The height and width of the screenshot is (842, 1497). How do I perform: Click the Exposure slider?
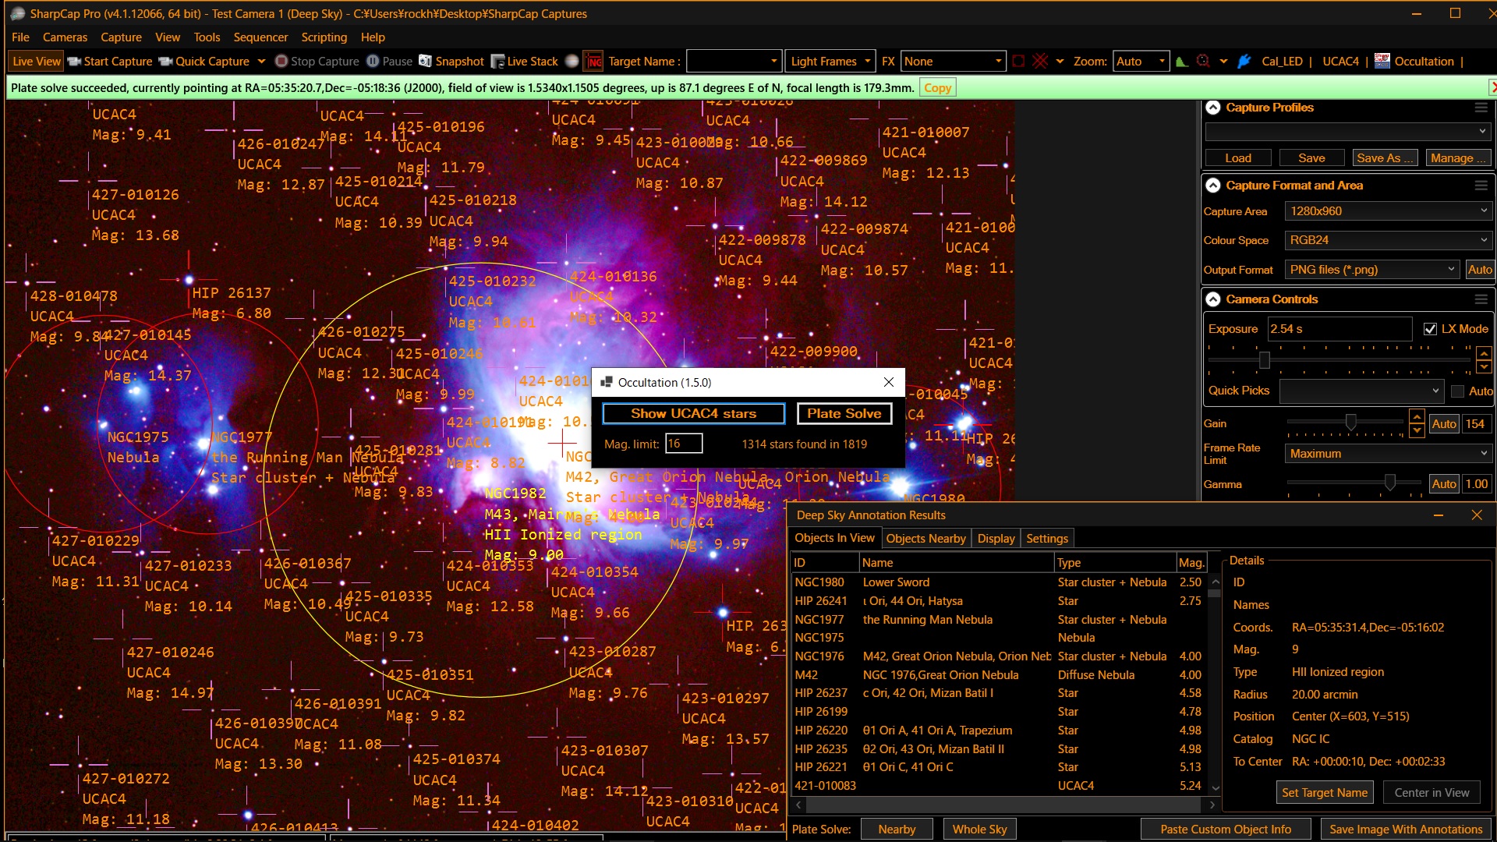click(1339, 359)
